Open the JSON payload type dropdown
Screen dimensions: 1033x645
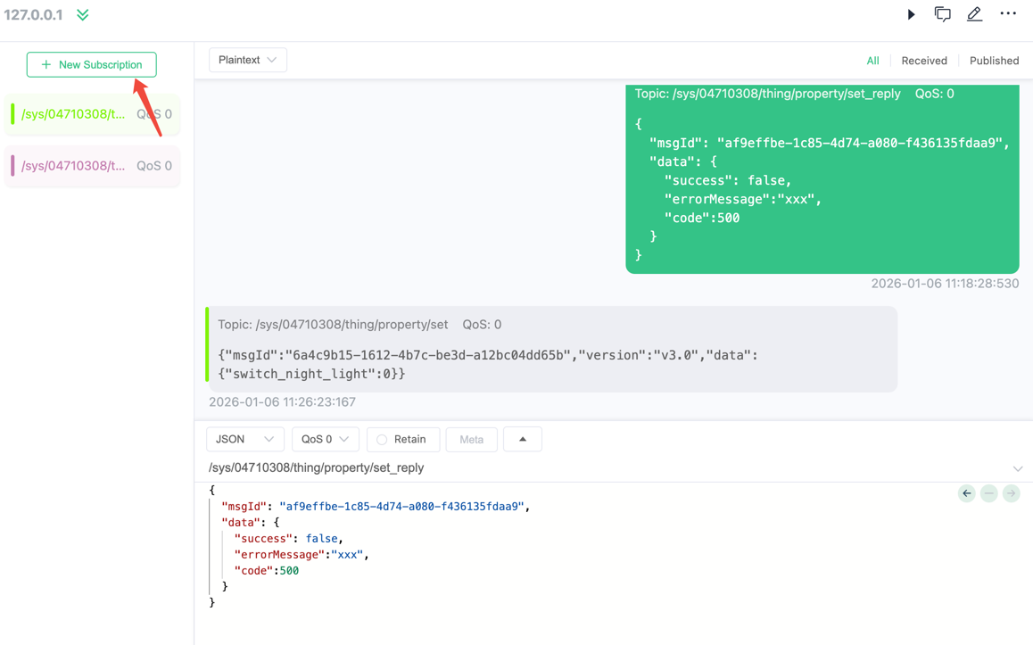[x=244, y=439]
